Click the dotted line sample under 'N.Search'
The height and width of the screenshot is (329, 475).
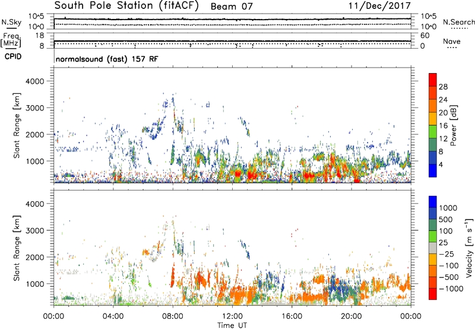pos(460,28)
